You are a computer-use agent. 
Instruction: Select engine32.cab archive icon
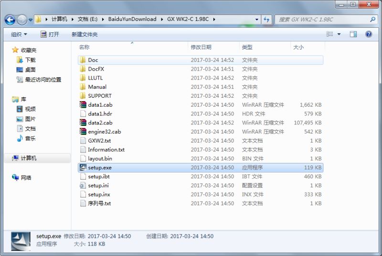click(x=83, y=132)
